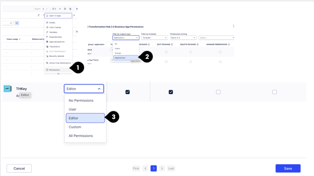The image size is (314, 176).
Task: Click the THKey application icon
Action: 7,89
